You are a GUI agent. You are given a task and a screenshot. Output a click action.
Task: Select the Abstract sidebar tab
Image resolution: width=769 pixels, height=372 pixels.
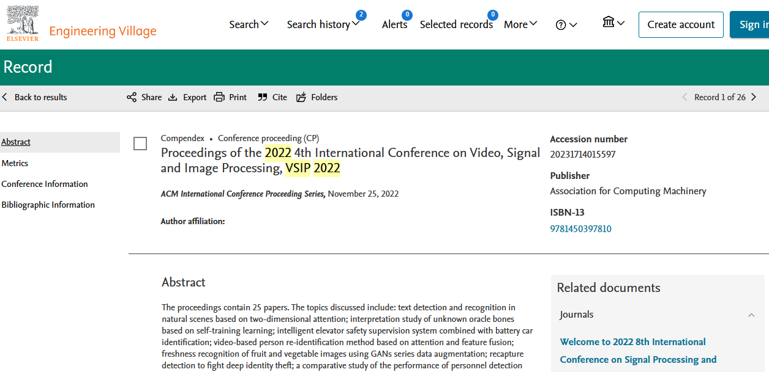pos(60,142)
